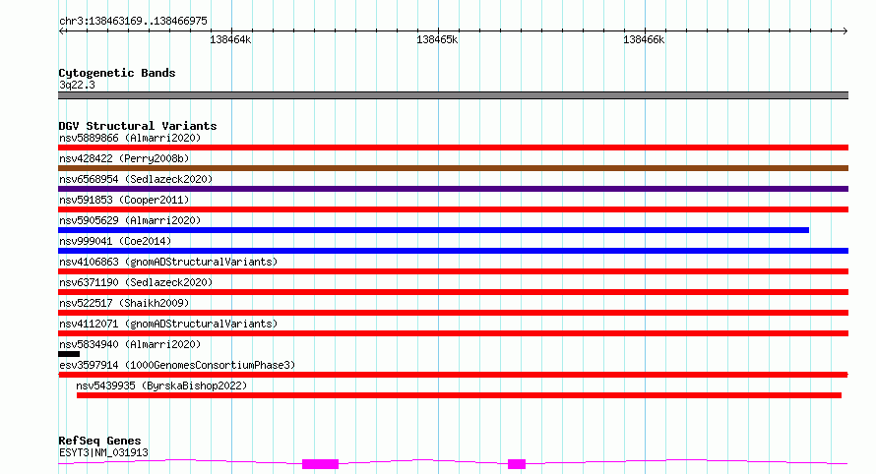The width and height of the screenshot is (876, 474).
Task: Click the nsv5834940 (Almarri2020) label
Action: pyautogui.click(x=130, y=344)
